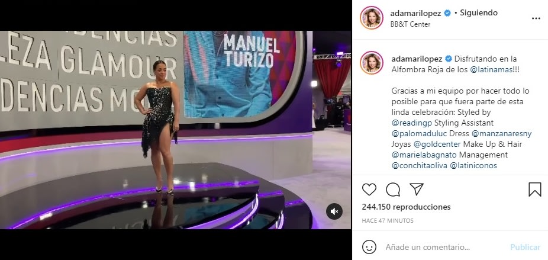Share post using the paper plane icon
Image resolution: width=548 pixels, height=260 pixels.
click(417, 190)
